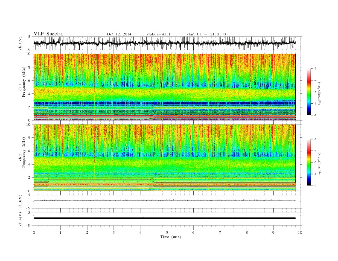The image size is (338, 261).
Task: Click time axis tick label "3"
Action: click(114, 232)
